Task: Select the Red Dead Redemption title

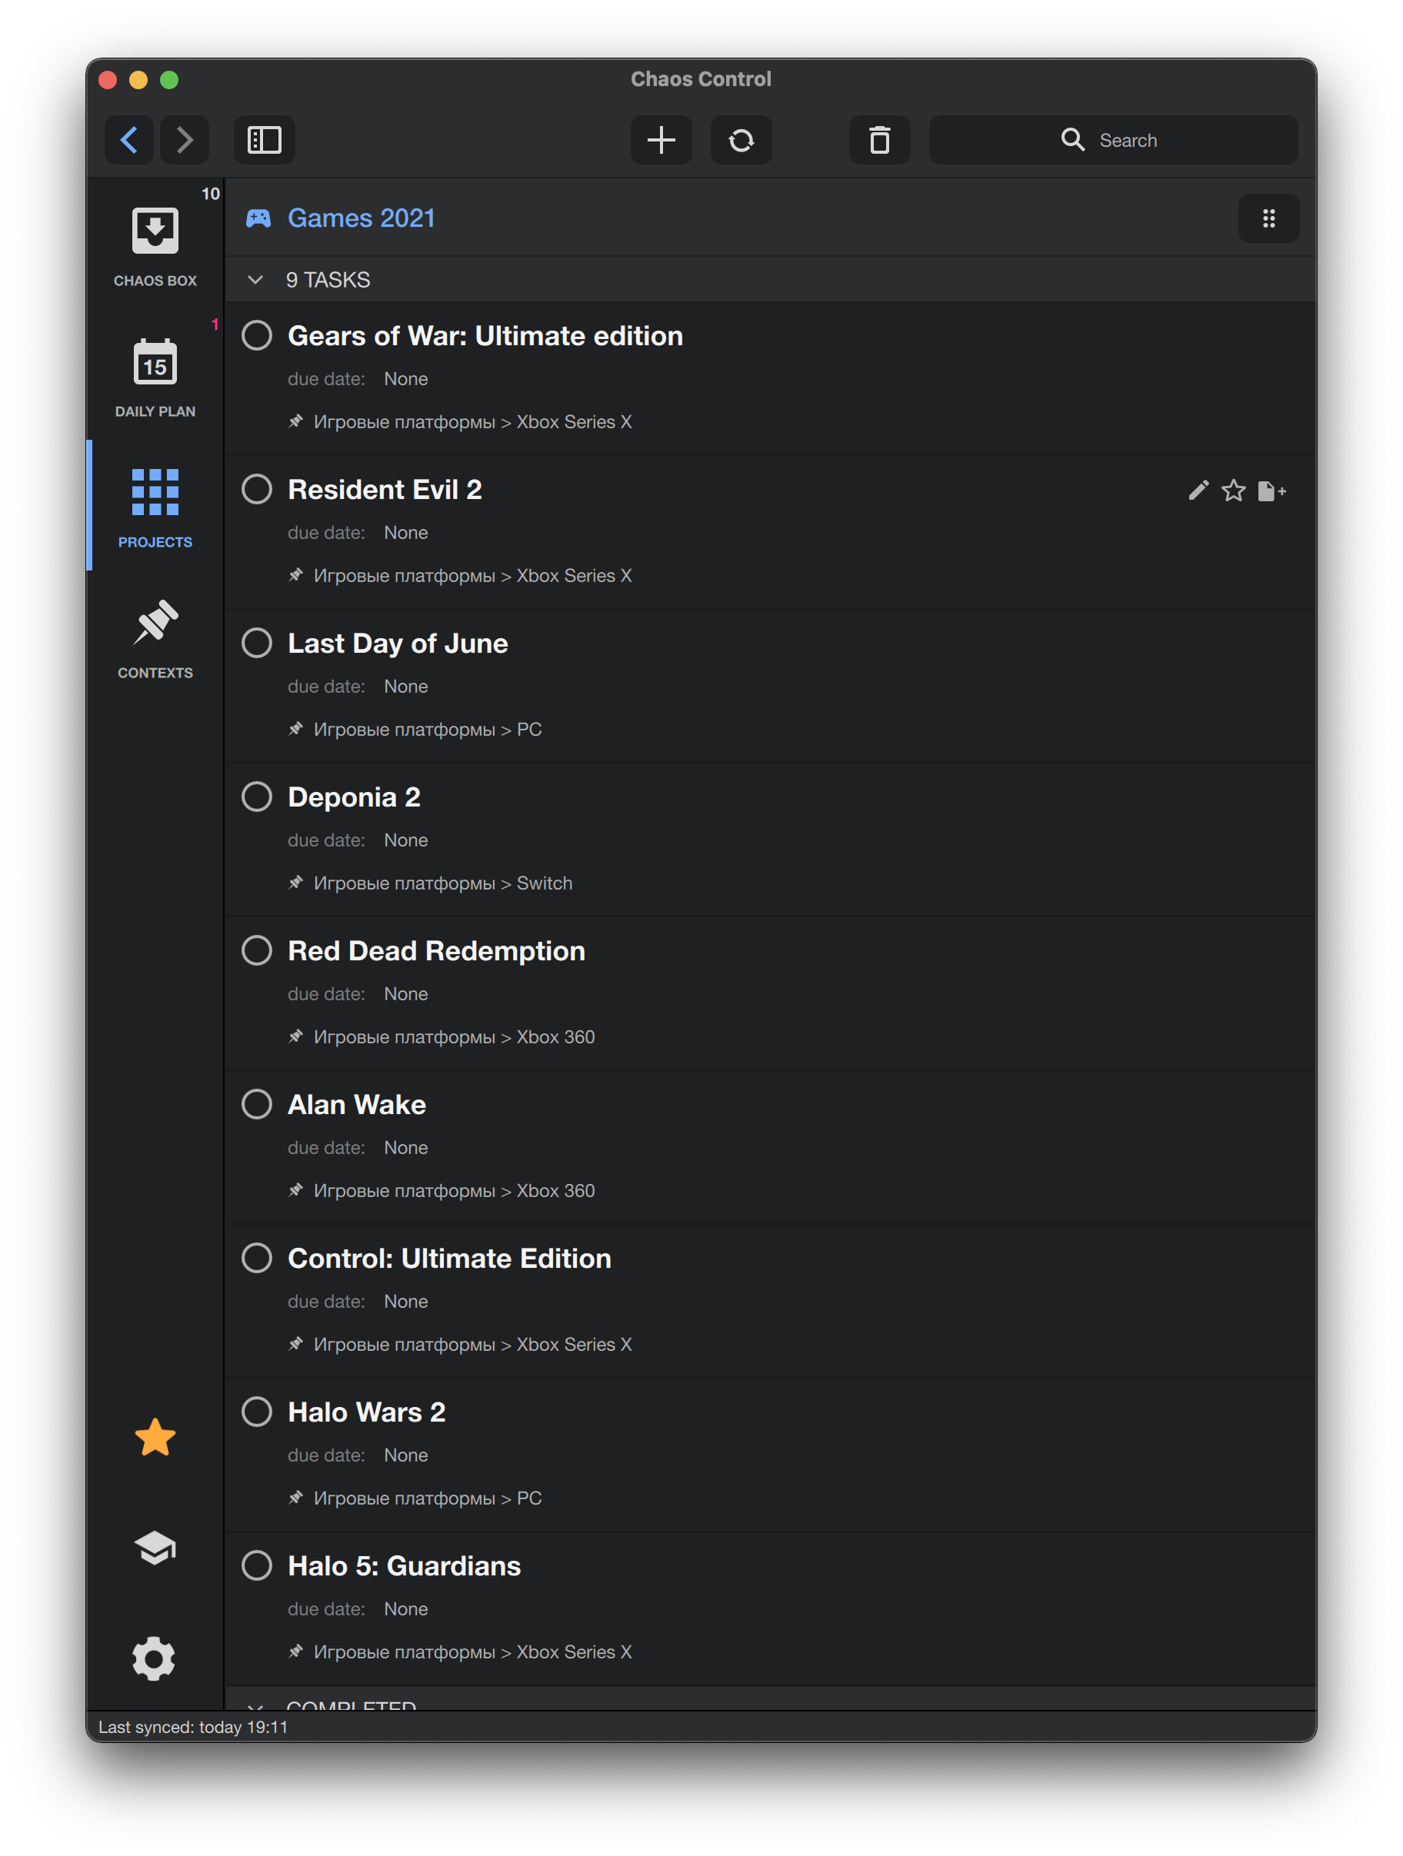Action: click(x=437, y=950)
